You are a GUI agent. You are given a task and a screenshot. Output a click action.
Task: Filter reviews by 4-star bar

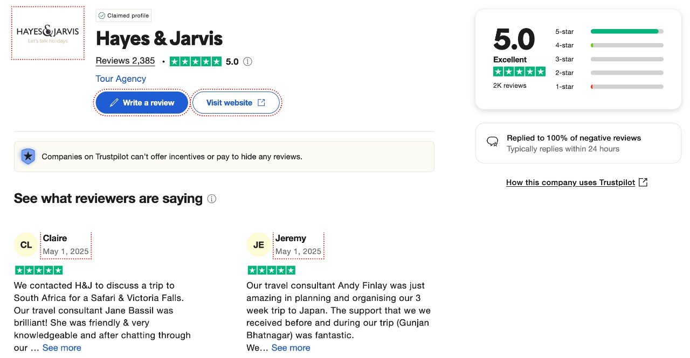pyautogui.click(x=627, y=45)
